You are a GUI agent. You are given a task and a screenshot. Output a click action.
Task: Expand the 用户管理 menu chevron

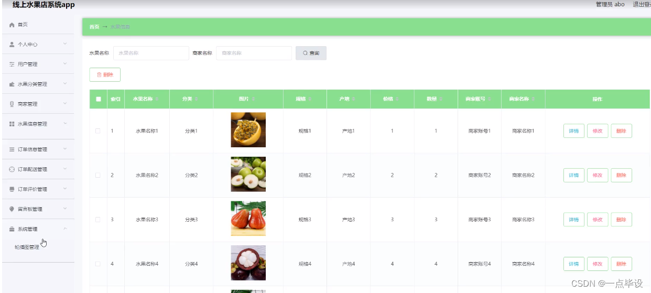[x=65, y=64]
